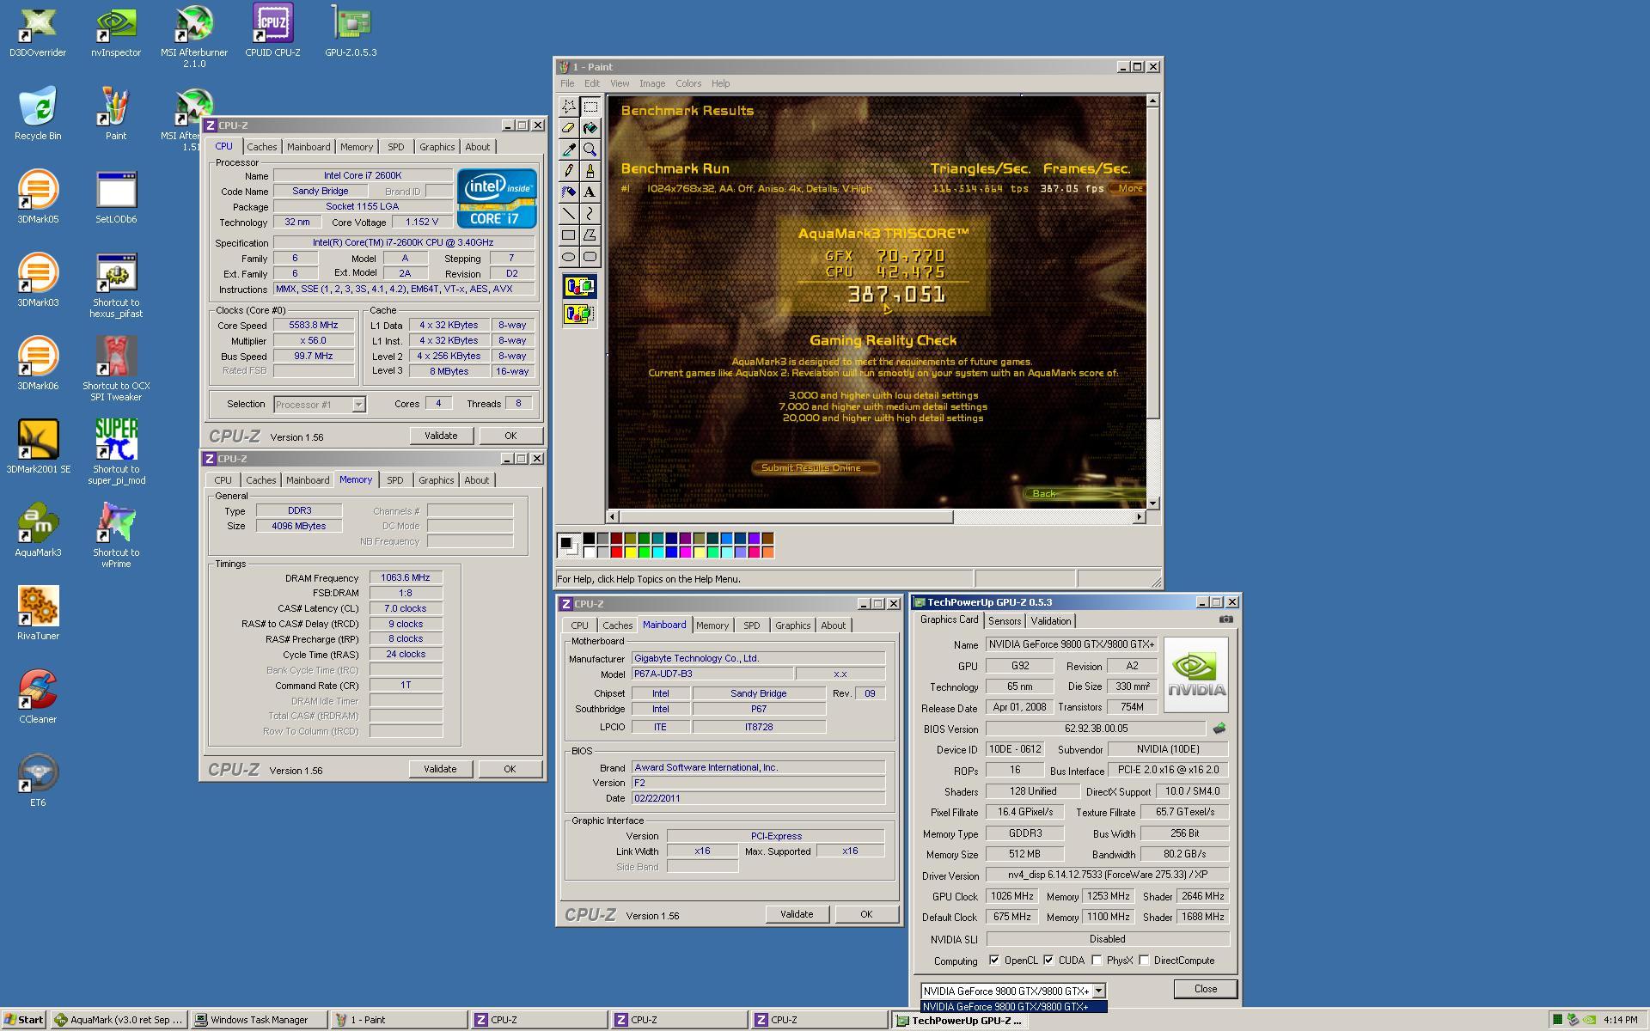The height and width of the screenshot is (1031, 1650).
Task: Select the Curve tool in Paint
Action: tap(590, 214)
